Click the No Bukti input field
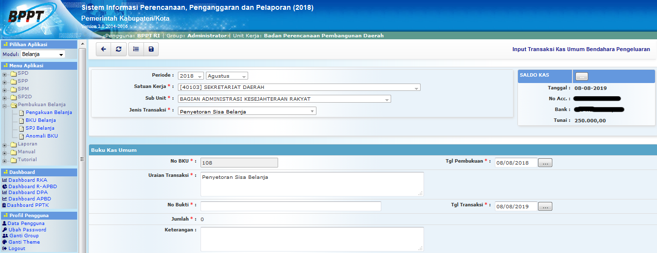This screenshot has height=253, width=657. 290,206
